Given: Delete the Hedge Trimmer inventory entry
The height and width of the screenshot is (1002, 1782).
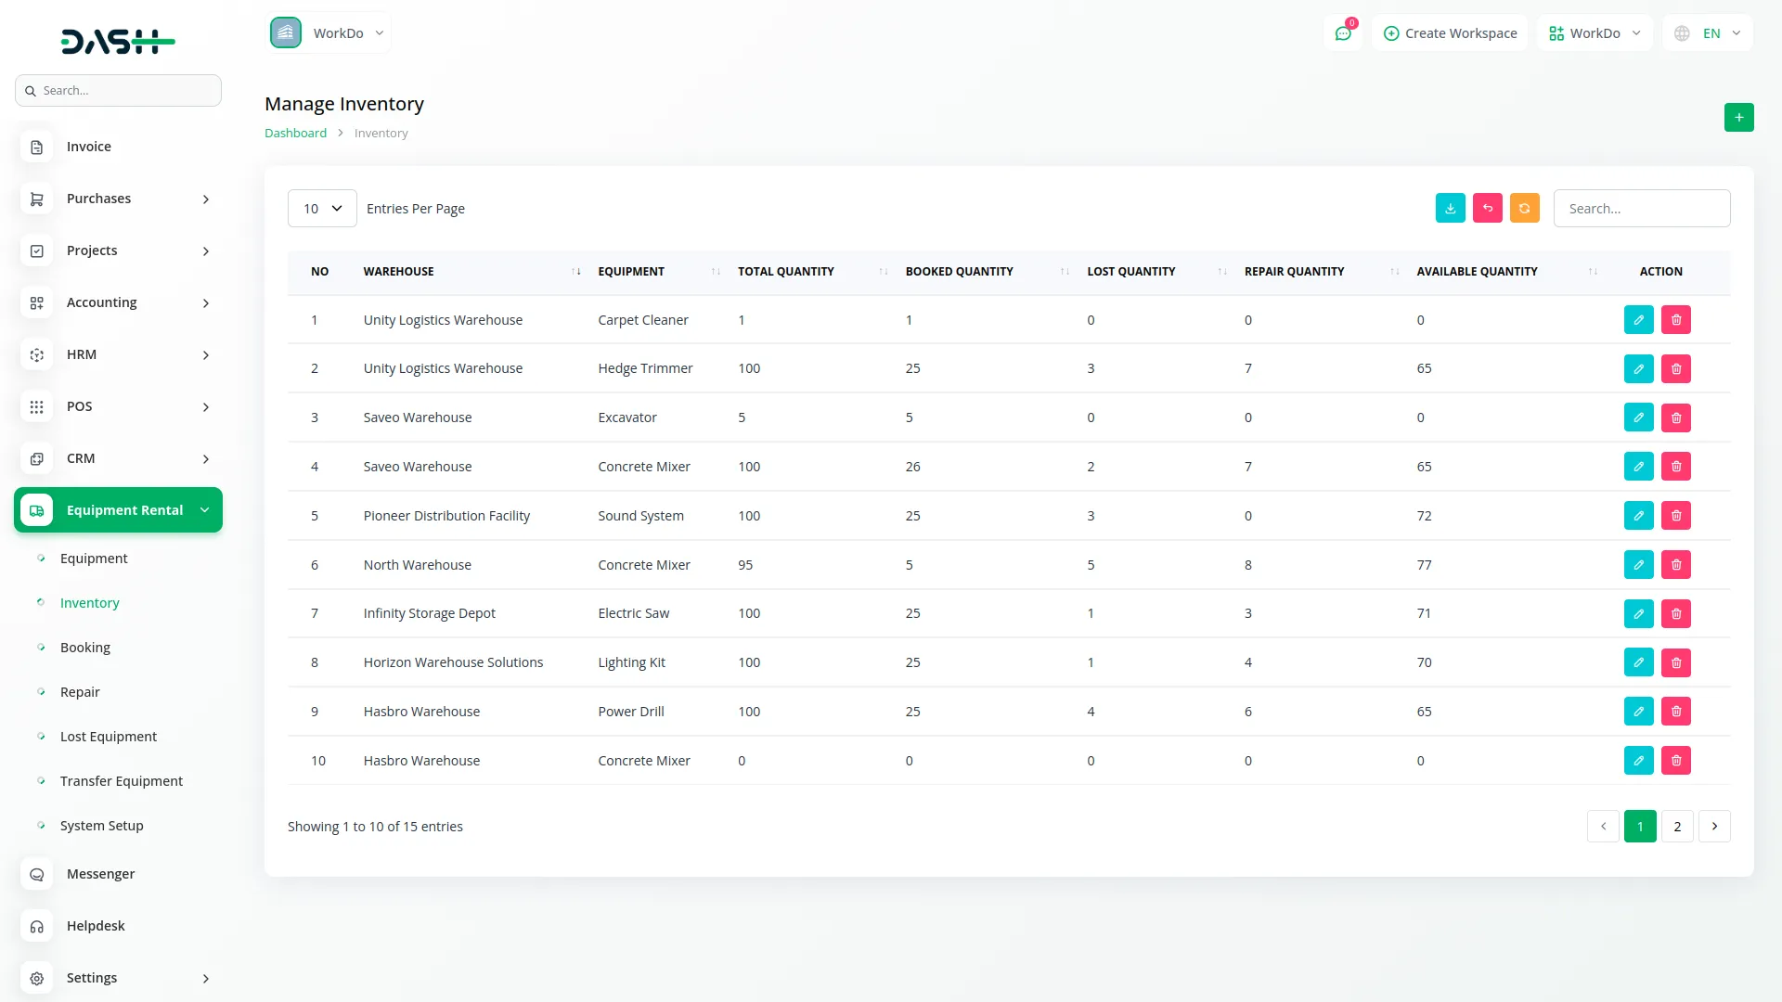Looking at the screenshot, I should [1675, 369].
